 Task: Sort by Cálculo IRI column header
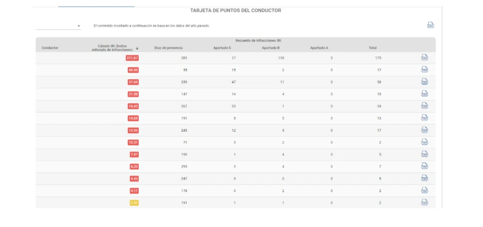[x=112, y=48]
